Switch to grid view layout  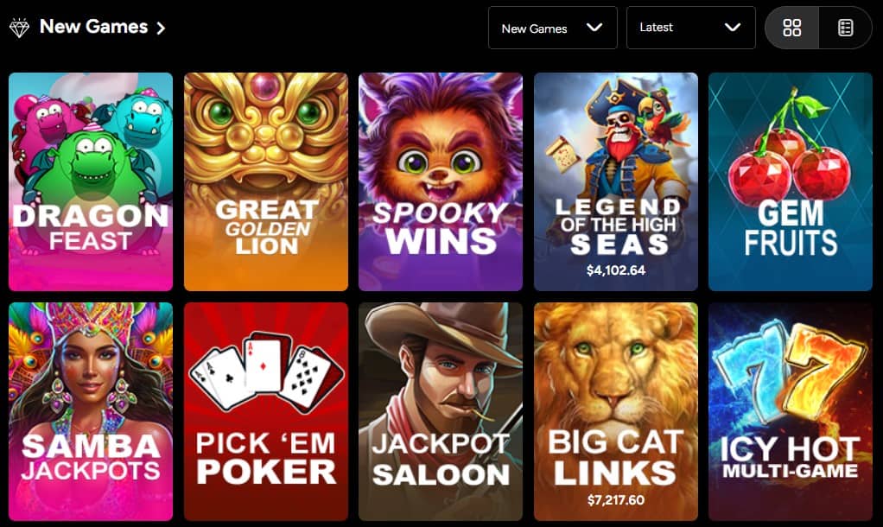click(x=791, y=28)
